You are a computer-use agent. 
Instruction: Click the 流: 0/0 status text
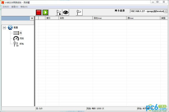click(39, 108)
